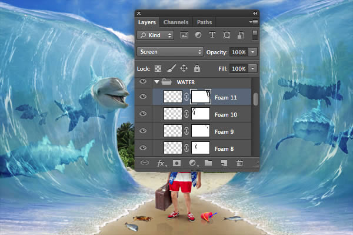353x235 pixels.
Task: Select the Foam 9 layer mask thumbnail
Action: 201,131
